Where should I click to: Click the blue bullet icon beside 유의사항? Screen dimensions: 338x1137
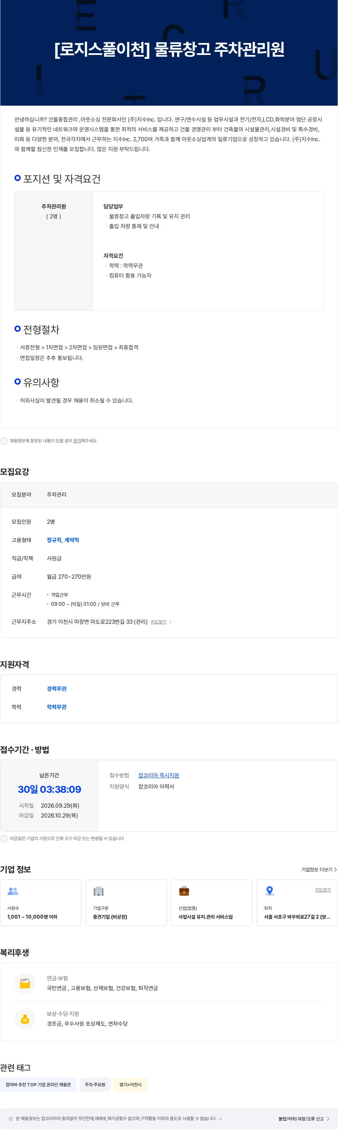click(18, 381)
